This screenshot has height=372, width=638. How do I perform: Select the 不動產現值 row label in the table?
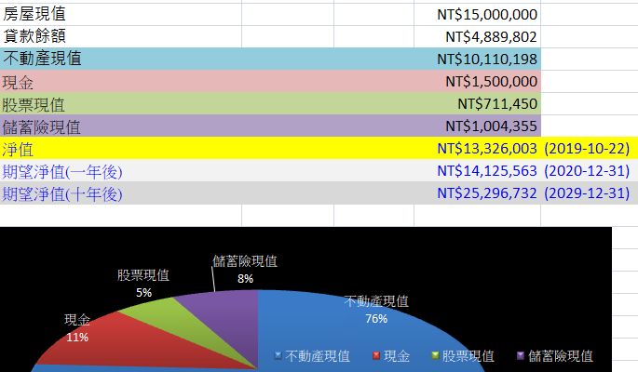point(42,59)
